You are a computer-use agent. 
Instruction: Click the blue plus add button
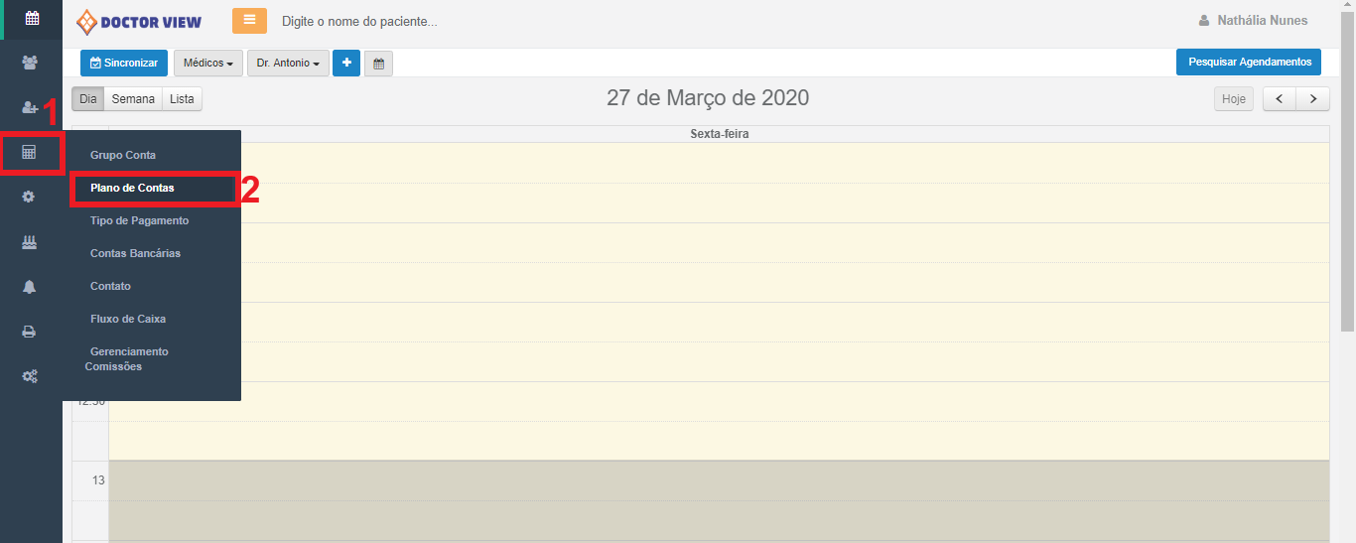coord(345,63)
